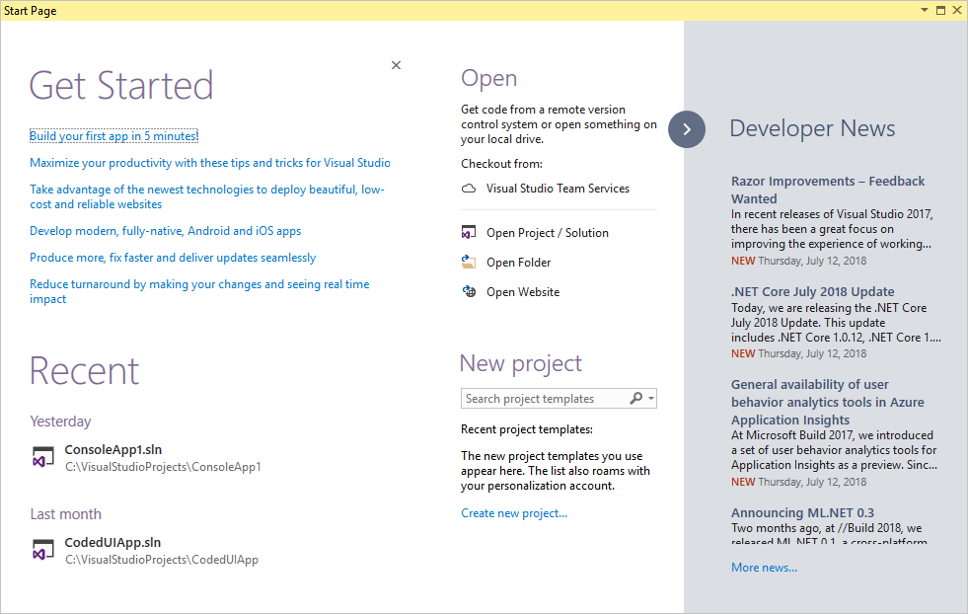Click the solution icon beside ConsoleApp1.sln

click(43, 456)
